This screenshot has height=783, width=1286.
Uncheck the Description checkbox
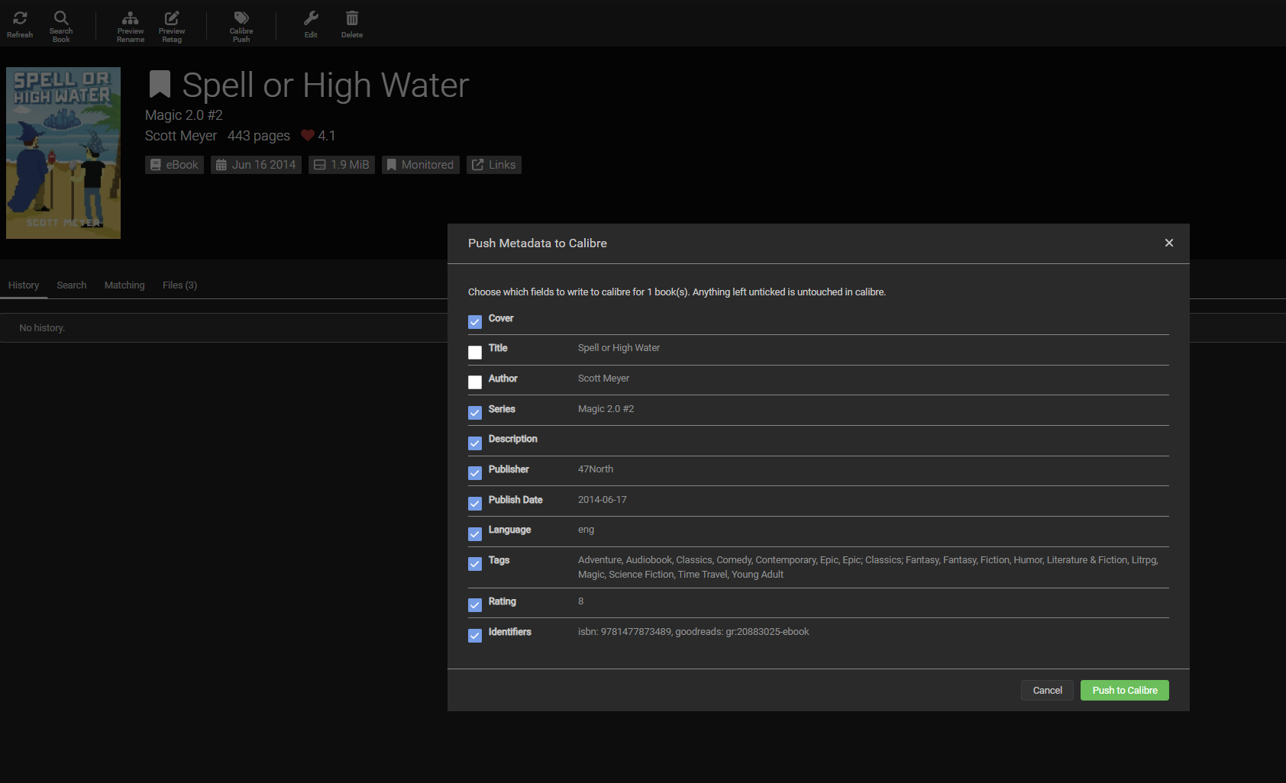point(475,443)
